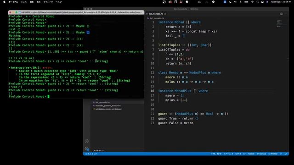Open the ヘルプ menu
The height and width of the screenshot is (165, 294).
(59, 2)
